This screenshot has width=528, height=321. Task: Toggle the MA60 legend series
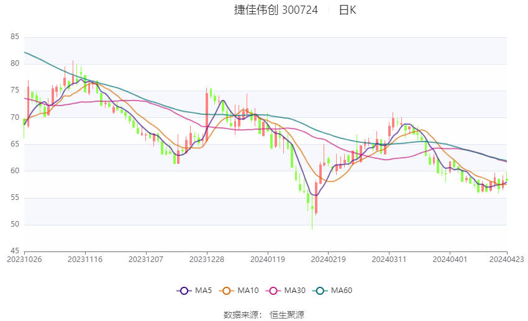point(332,291)
